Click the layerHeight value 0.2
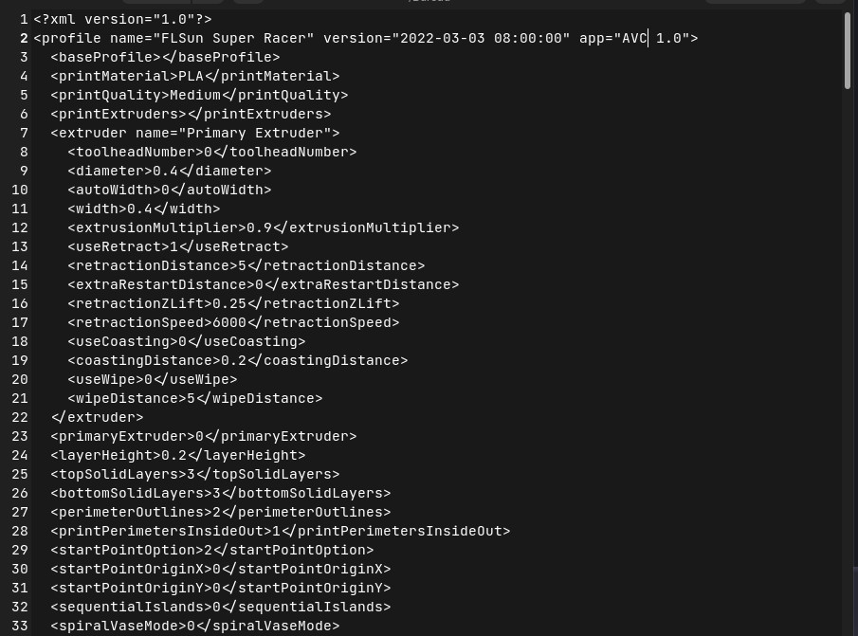858x636 pixels. [173, 455]
